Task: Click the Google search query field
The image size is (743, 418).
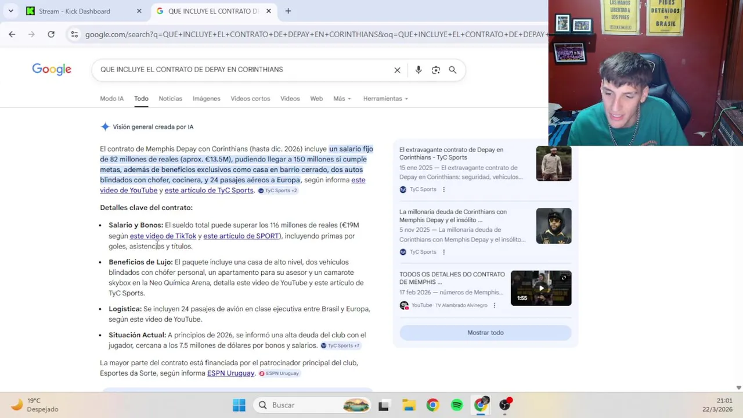Action: point(244,70)
